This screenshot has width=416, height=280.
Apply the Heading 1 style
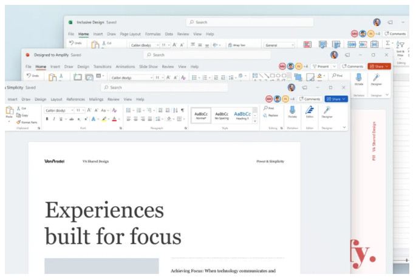coord(242,115)
